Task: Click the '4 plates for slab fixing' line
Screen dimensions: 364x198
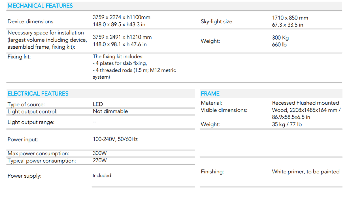Action: (x=120, y=63)
